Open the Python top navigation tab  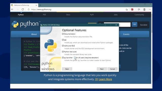point(21,15)
